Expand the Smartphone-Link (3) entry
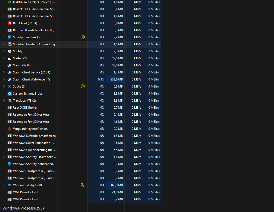The image size is (274, 212). (x=4, y=37)
